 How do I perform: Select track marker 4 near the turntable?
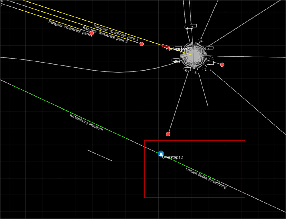pos(209,49)
